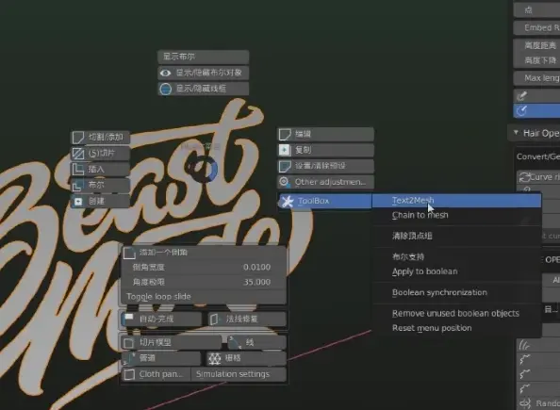
Task: Click the 点 field at sidebar top
Action: click(x=536, y=10)
